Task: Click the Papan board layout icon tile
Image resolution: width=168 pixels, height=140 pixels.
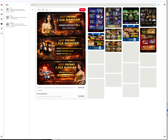Action: click(x=7, y=17)
